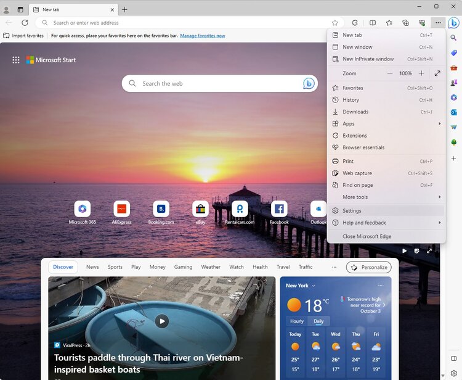Viewport: 462px width, 380px height.
Task: Hide the sidebar using panel icon
Action: tap(454, 358)
